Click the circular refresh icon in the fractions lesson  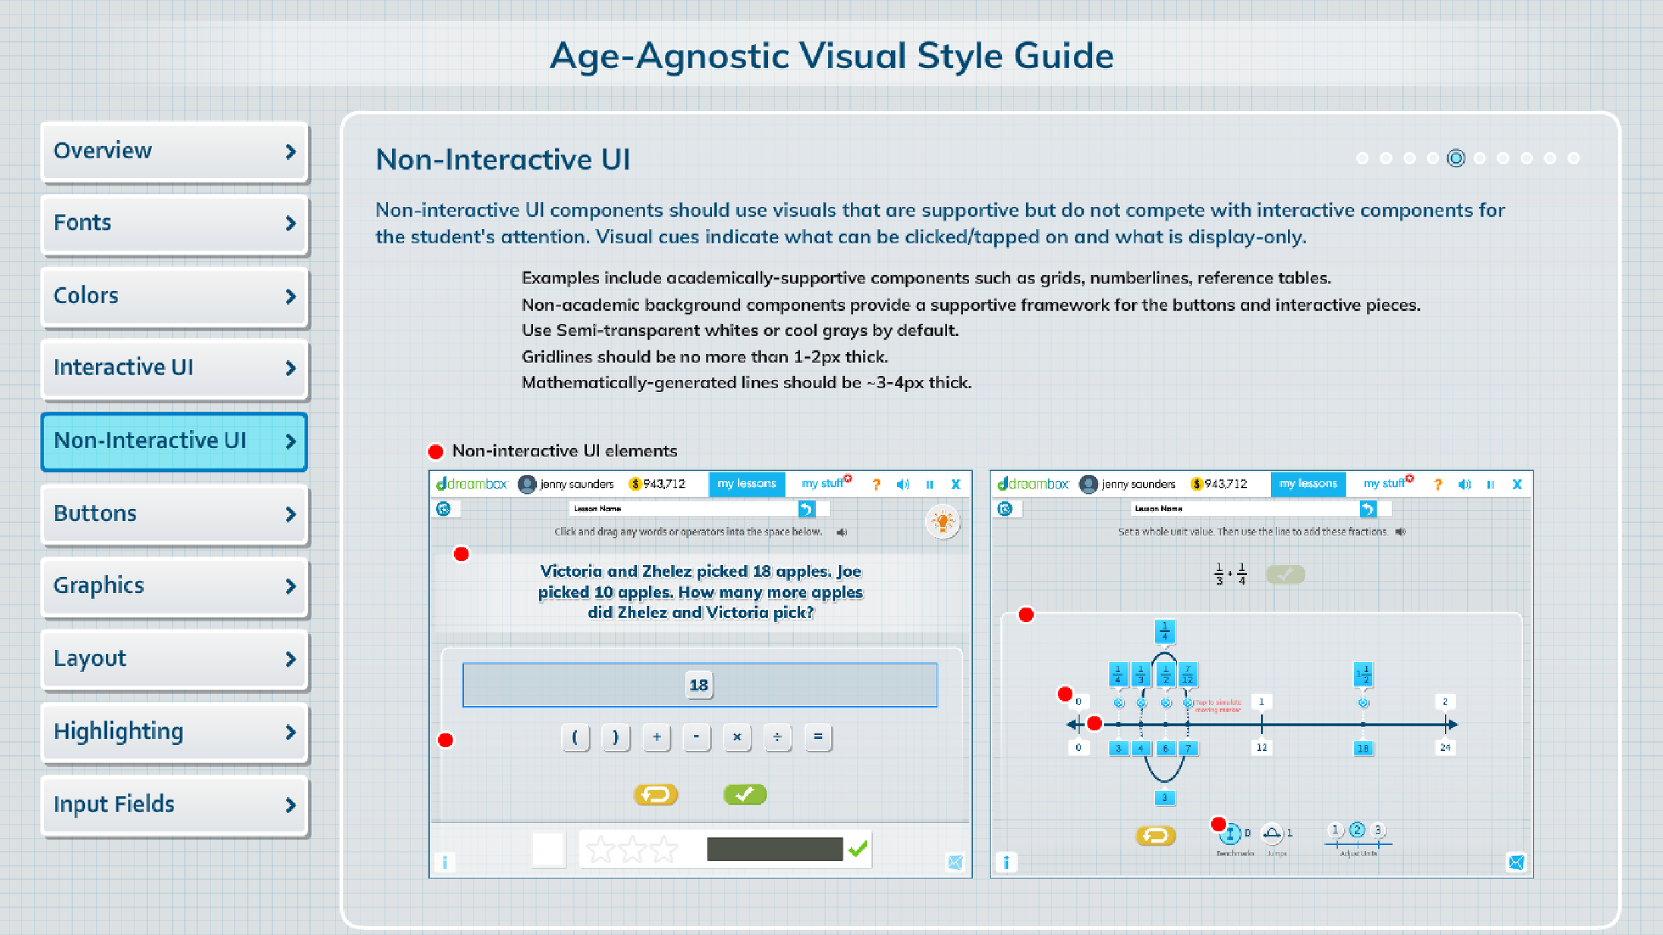pos(1005,509)
